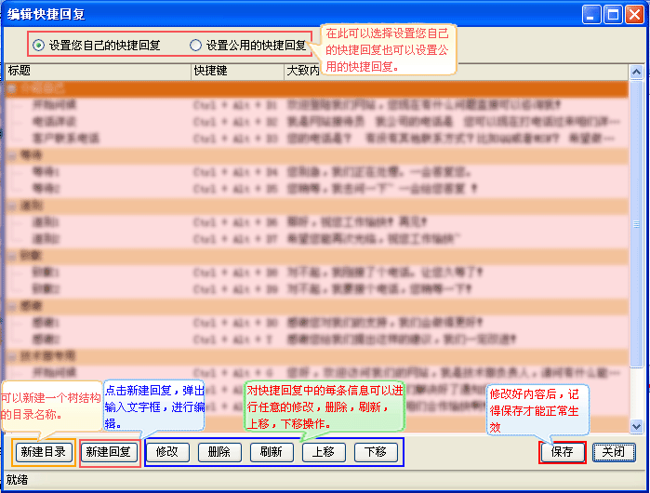The height and width of the screenshot is (493, 650).
Task: Select the 致歉1 reply row
Action: point(46,273)
